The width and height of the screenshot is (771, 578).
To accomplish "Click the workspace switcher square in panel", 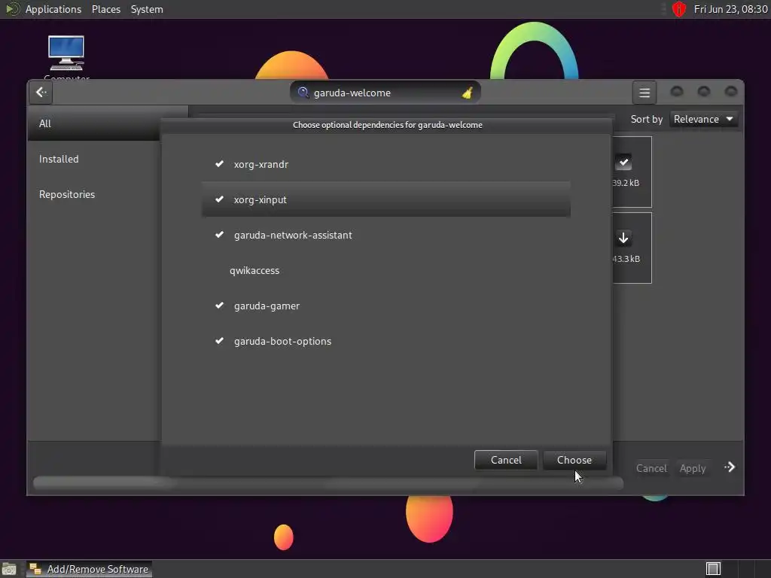I will [x=713, y=569].
